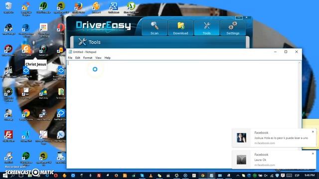Select the Mozilla Firefox desktop icon
319x179 pixels.
[79, 8]
